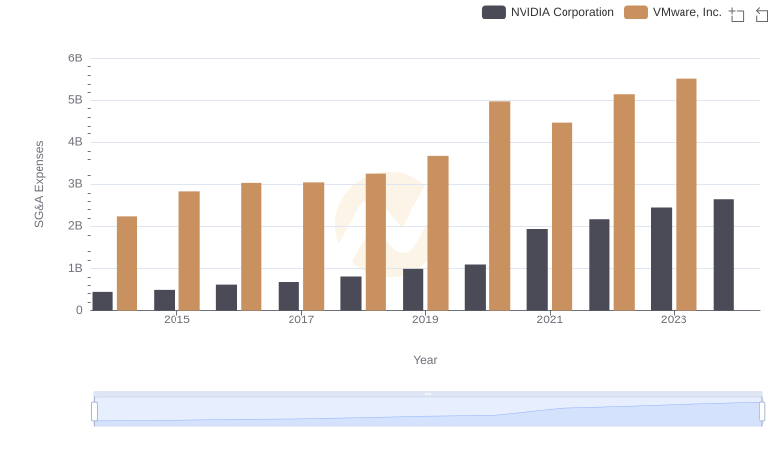Click the 5B y-axis label
The image size is (780, 449).
pos(75,100)
